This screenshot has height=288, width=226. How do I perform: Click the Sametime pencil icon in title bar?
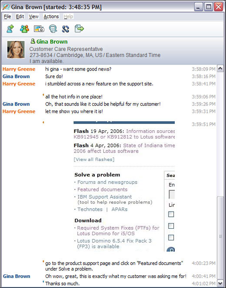click(x=6, y=7)
